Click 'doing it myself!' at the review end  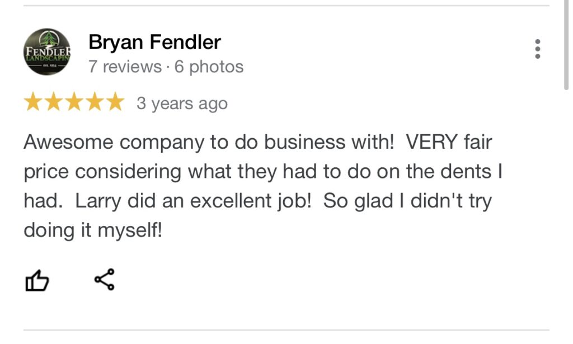click(93, 231)
